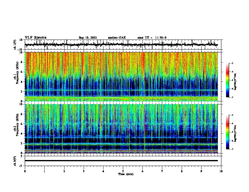
Task: Click the "ch.1(V)" axis label
Action: point(15,45)
